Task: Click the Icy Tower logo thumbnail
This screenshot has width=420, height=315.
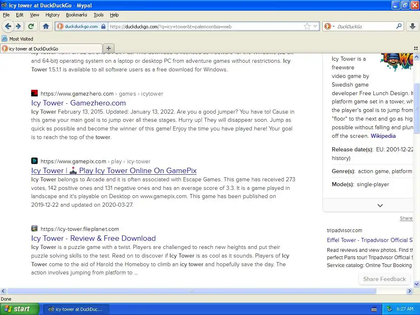Action: coord(397,62)
